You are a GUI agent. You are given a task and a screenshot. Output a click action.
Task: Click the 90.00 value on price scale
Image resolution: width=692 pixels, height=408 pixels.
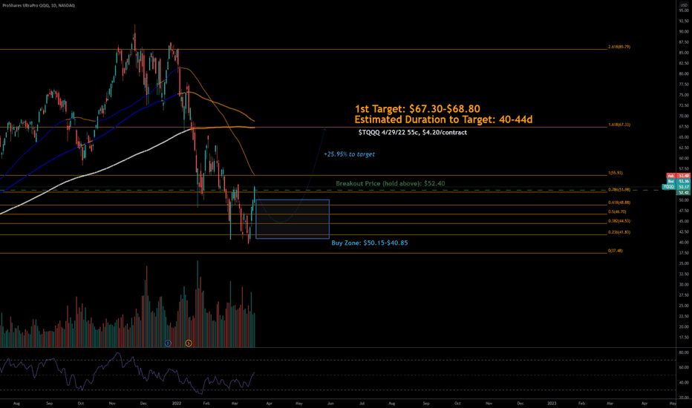[x=684, y=32]
